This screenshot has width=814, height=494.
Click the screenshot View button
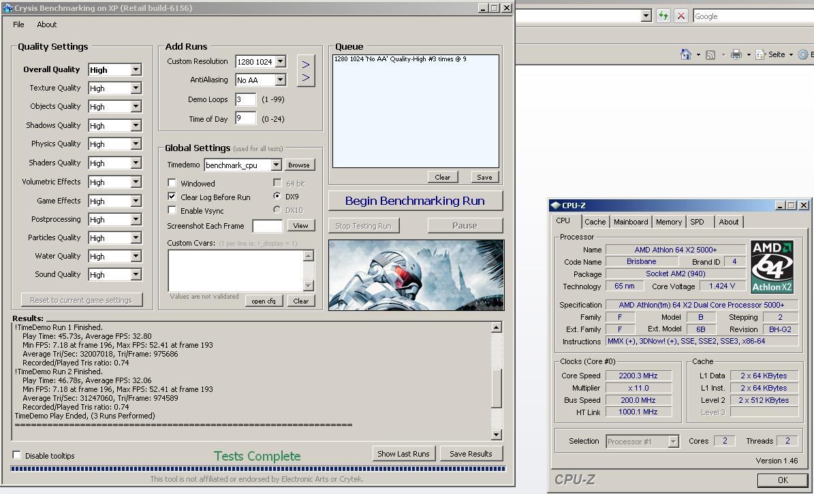(300, 225)
